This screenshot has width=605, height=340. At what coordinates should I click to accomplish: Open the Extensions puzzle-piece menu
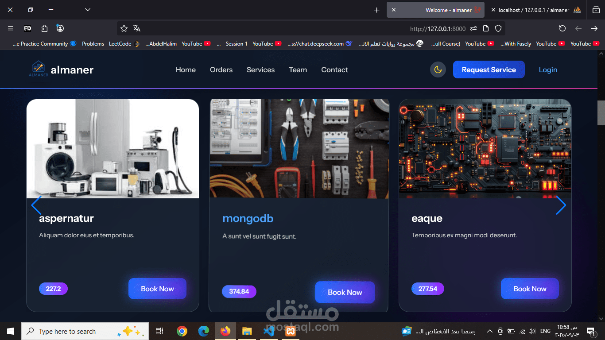click(x=44, y=28)
